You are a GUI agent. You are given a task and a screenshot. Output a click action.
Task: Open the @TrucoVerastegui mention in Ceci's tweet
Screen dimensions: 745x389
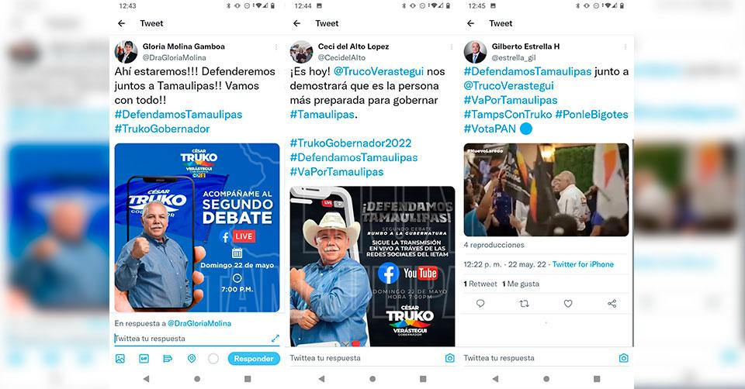[x=379, y=71]
